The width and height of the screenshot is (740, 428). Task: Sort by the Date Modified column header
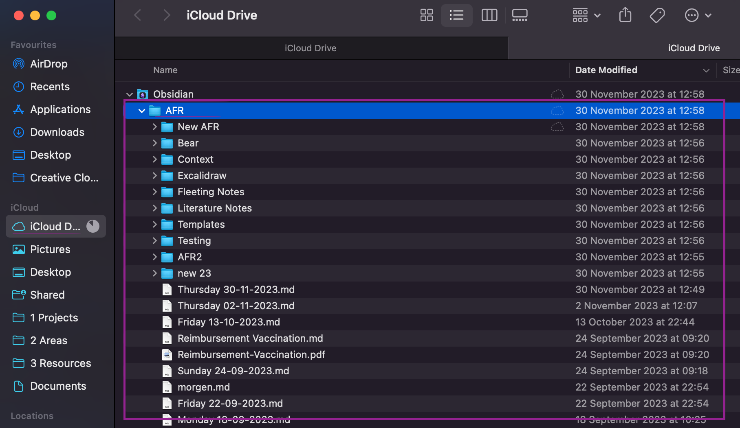(x=606, y=70)
